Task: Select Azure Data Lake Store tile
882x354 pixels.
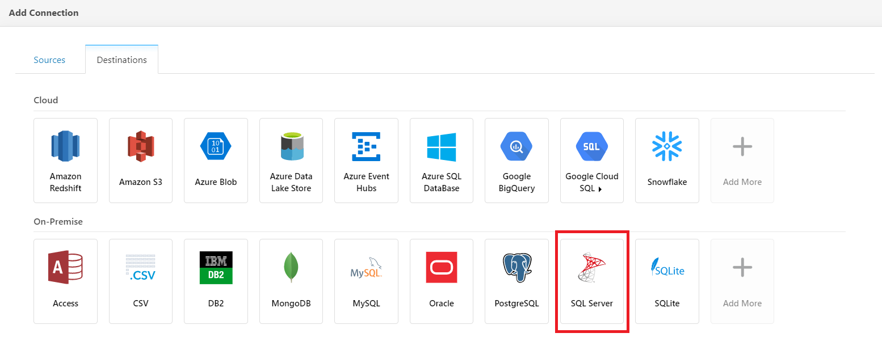Action: [x=291, y=160]
